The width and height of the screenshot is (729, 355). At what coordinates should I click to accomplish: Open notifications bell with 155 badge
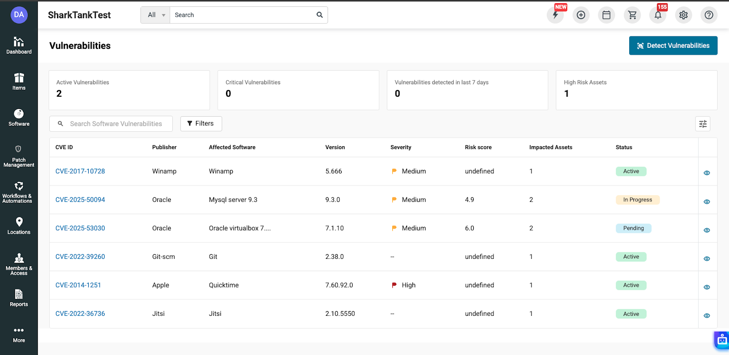(x=658, y=15)
